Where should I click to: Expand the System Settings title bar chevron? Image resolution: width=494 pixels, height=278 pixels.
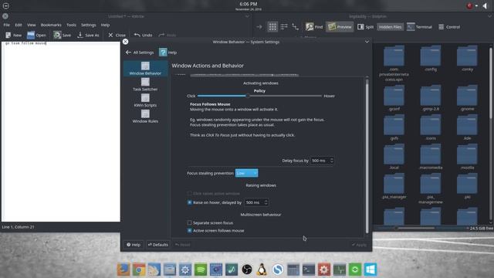click(367, 42)
